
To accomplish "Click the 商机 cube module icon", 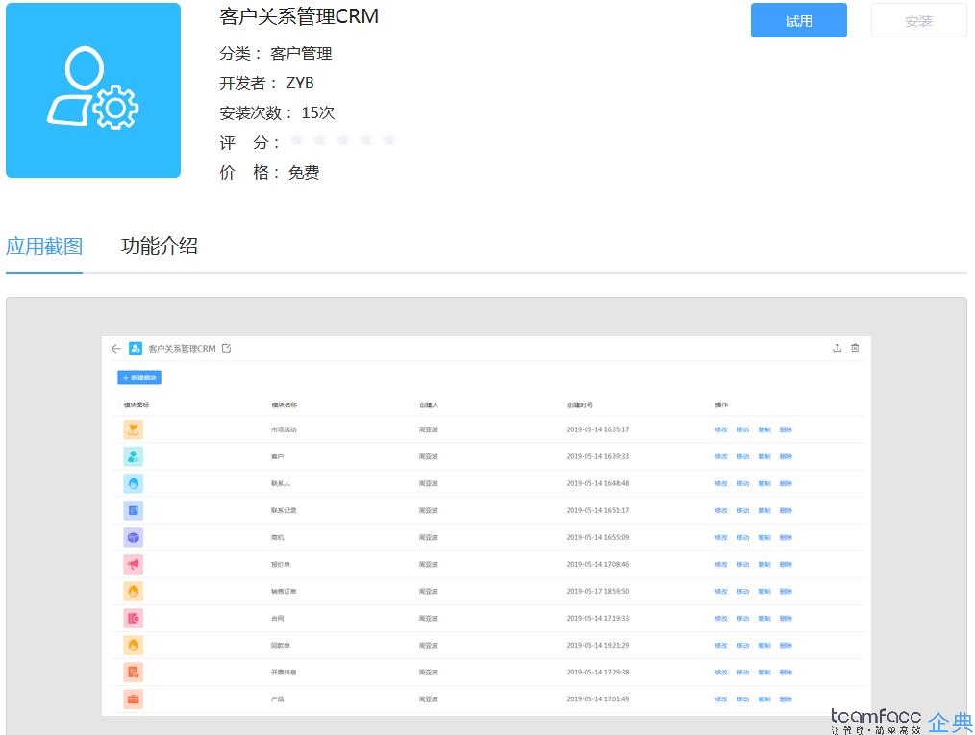I will [133, 537].
